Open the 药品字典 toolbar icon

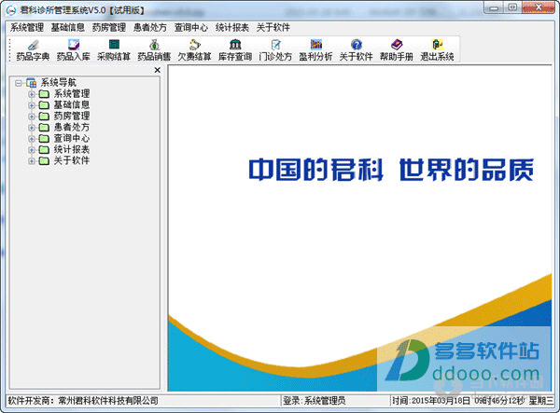[x=33, y=45]
